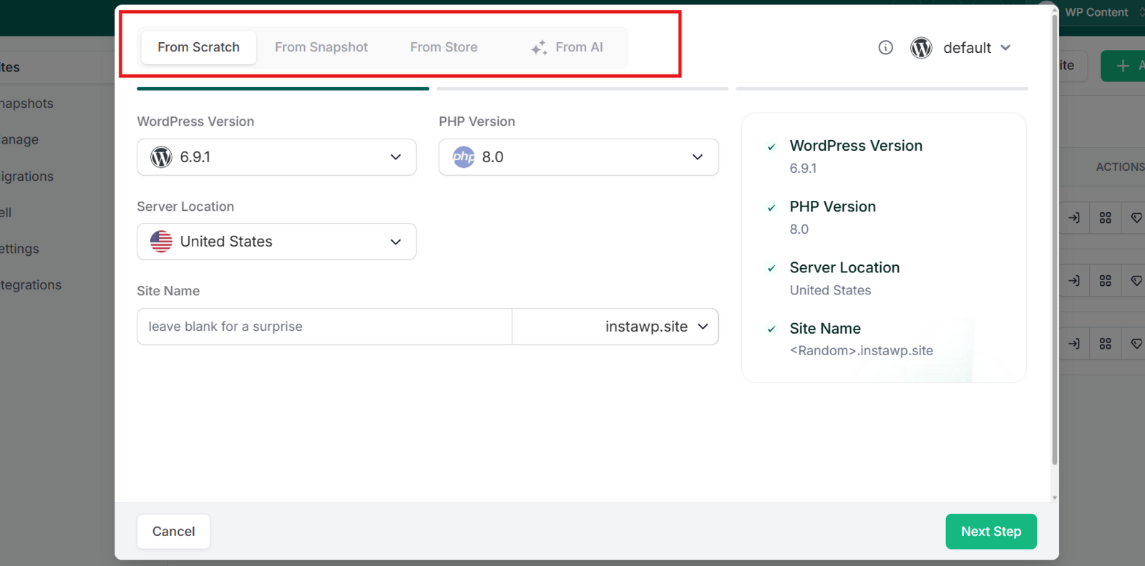Click the checkmark beside Server Location summary

[771, 269]
